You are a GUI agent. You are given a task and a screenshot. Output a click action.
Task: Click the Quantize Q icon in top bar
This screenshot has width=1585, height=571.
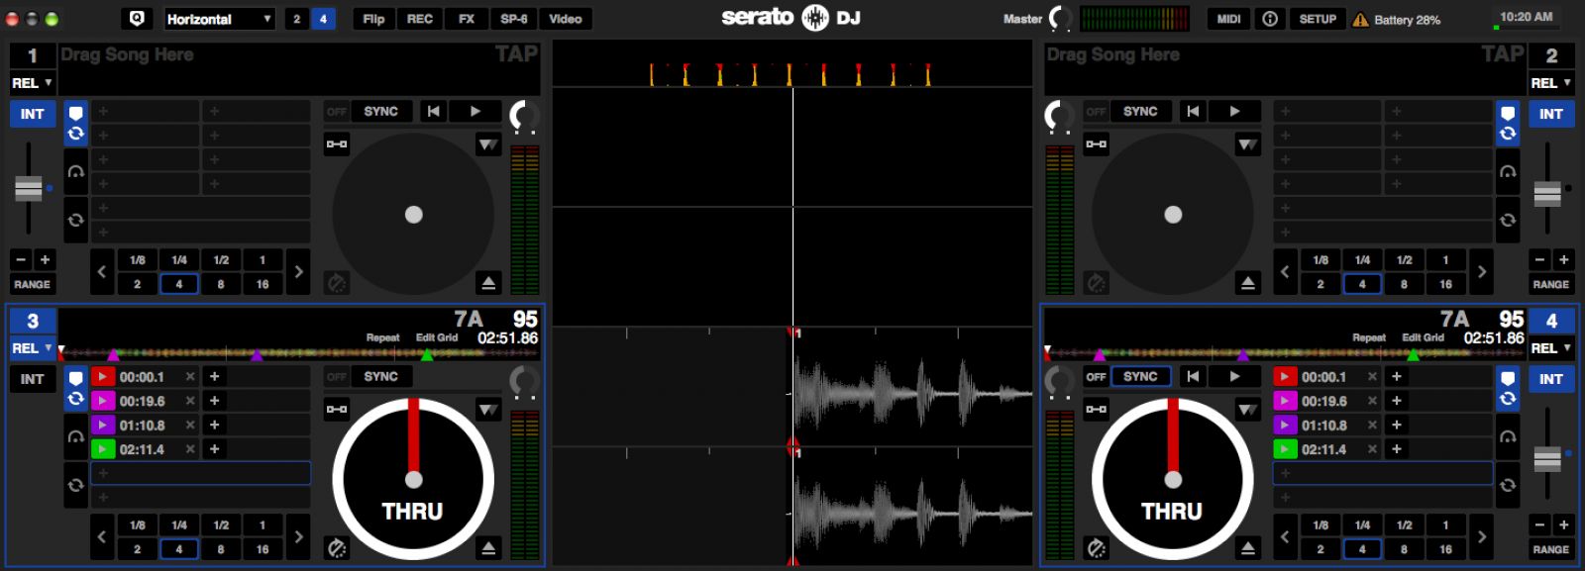[138, 19]
